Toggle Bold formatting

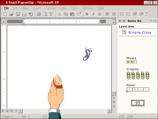point(87,14)
